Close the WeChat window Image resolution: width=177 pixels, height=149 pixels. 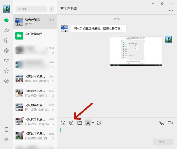tap(172, 4)
